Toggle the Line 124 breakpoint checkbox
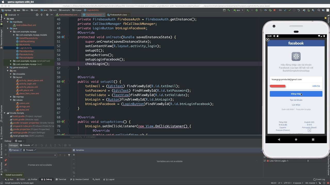This screenshot has width=330, height=185. pyautogui.click(x=265, y=161)
